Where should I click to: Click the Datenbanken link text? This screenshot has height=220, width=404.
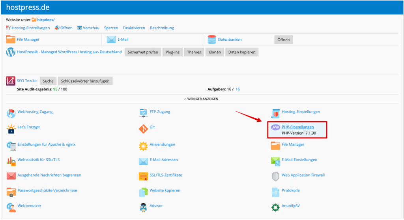[x=230, y=39]
